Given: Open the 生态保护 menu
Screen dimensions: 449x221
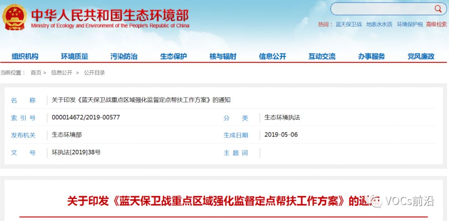Looking at the screenshot, I should (173, 57).
